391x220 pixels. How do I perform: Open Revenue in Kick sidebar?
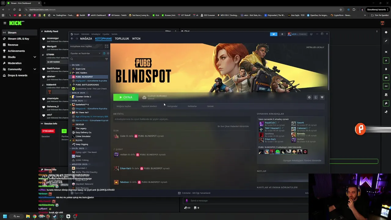(19, 45)
